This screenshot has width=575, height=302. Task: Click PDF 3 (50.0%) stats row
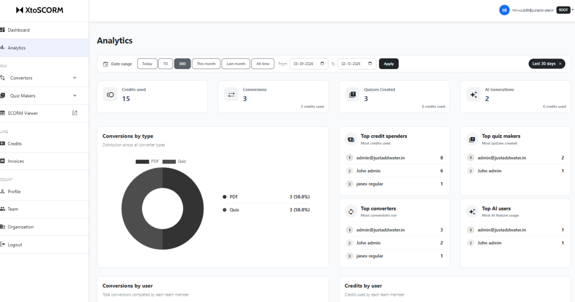[266, 197]
